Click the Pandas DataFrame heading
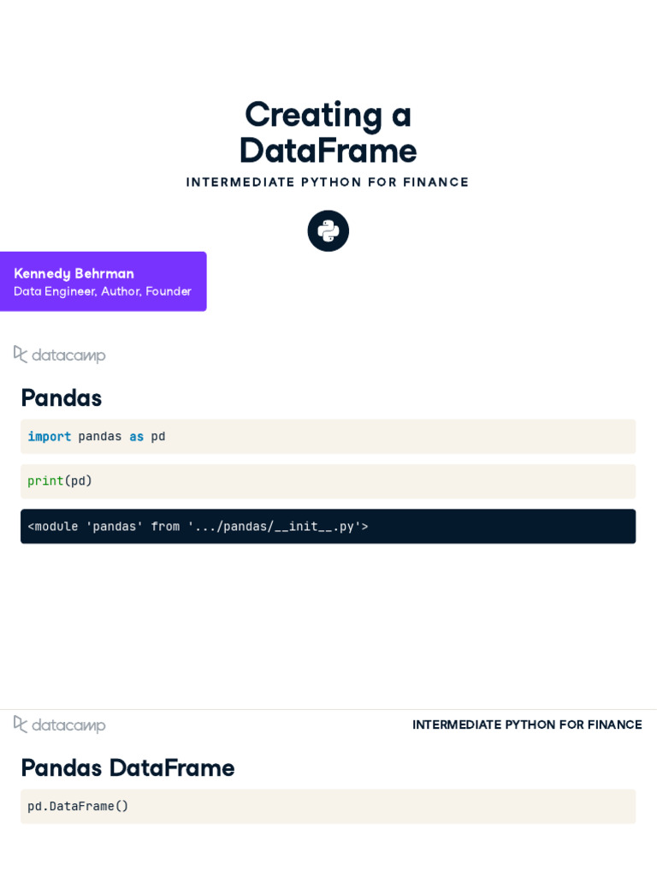Image resolution: width=657 pixels, height=877 pixels. point(127,767)
